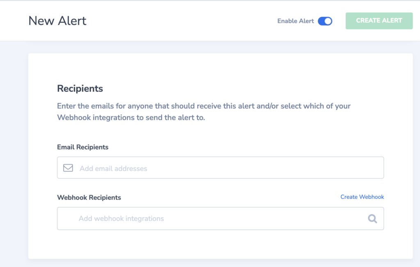Click the magnifier search icon in webhook field

click(x=372, y=219)
